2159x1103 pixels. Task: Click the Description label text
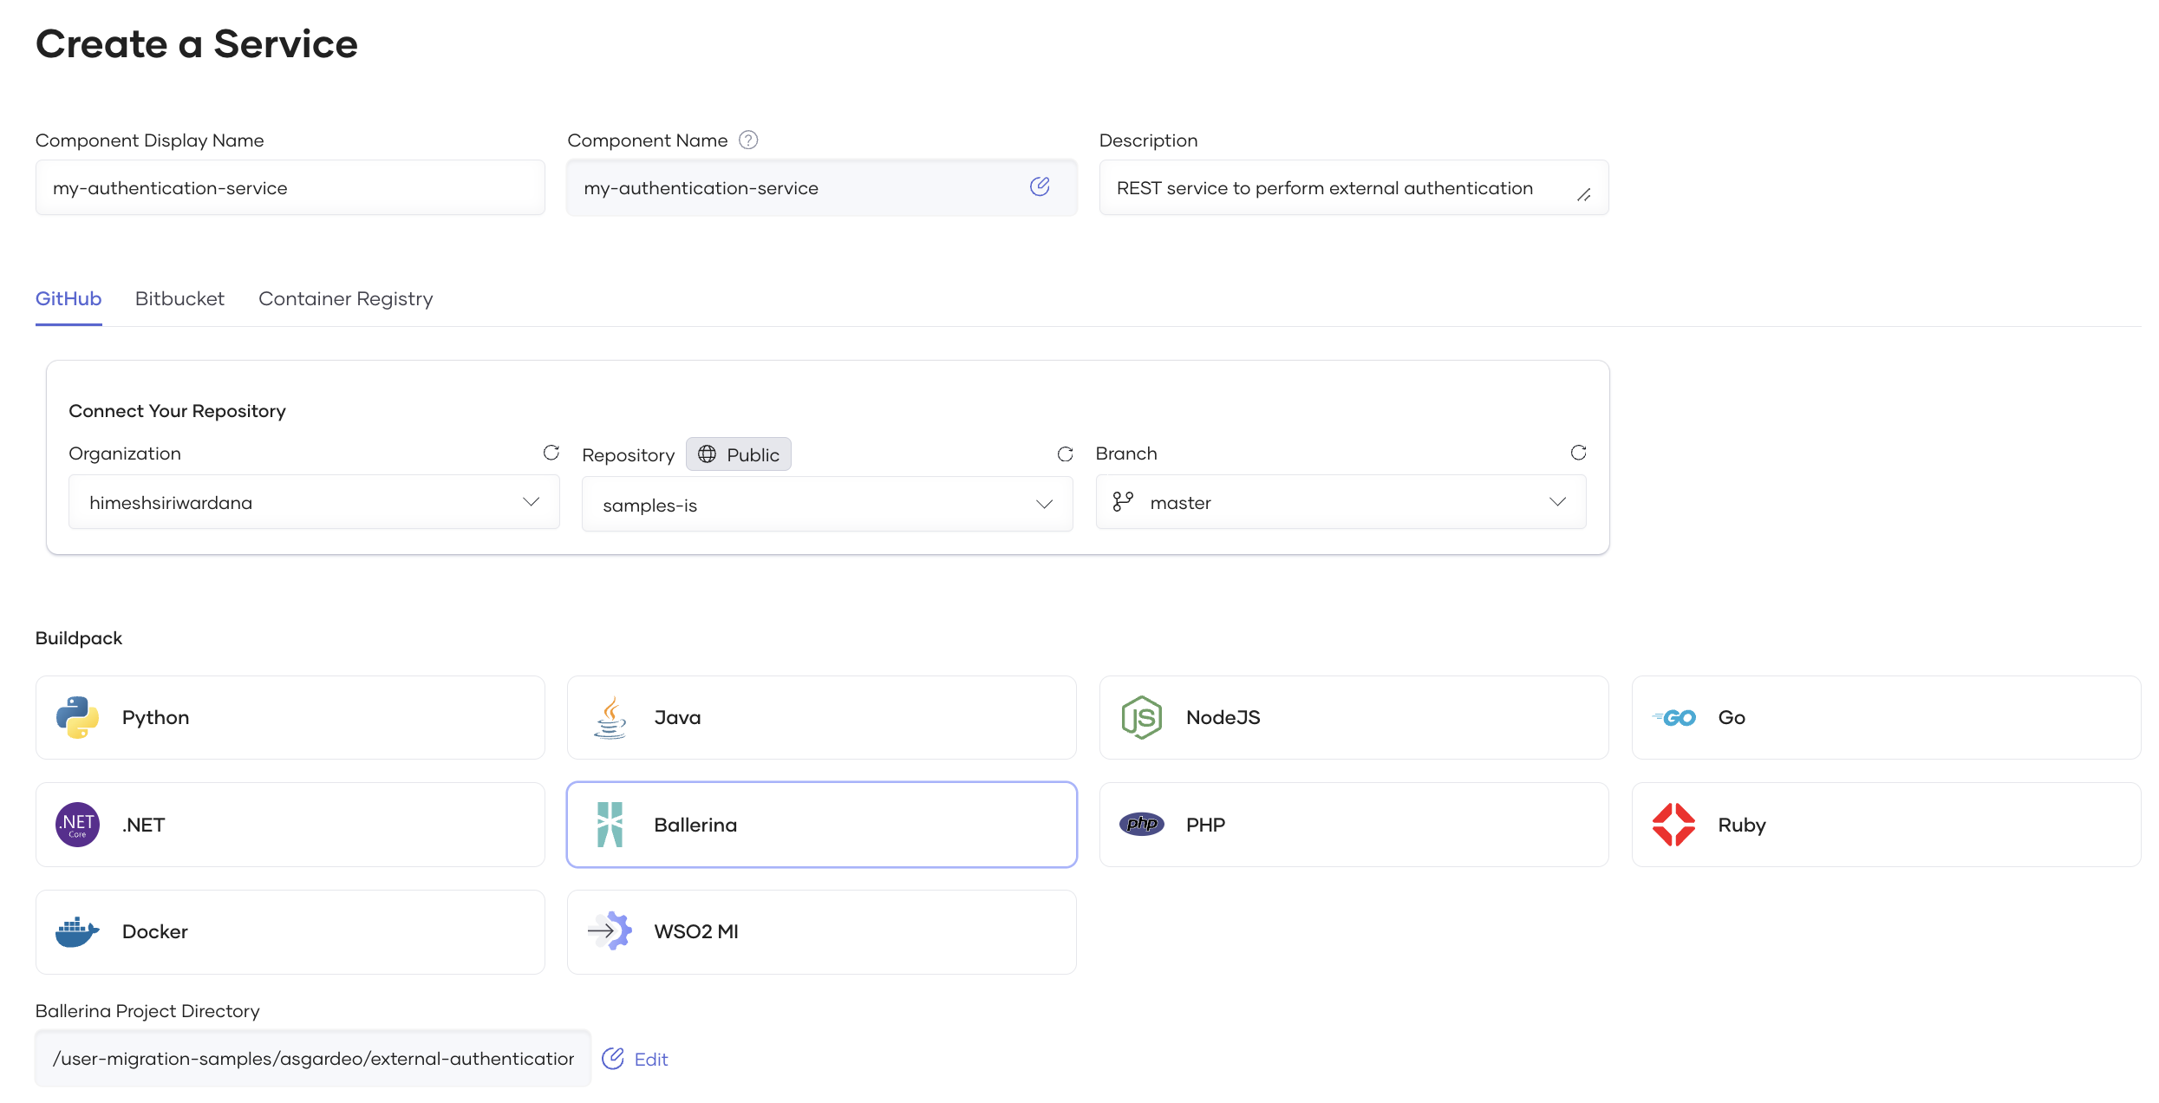(x=1149, y=140)
